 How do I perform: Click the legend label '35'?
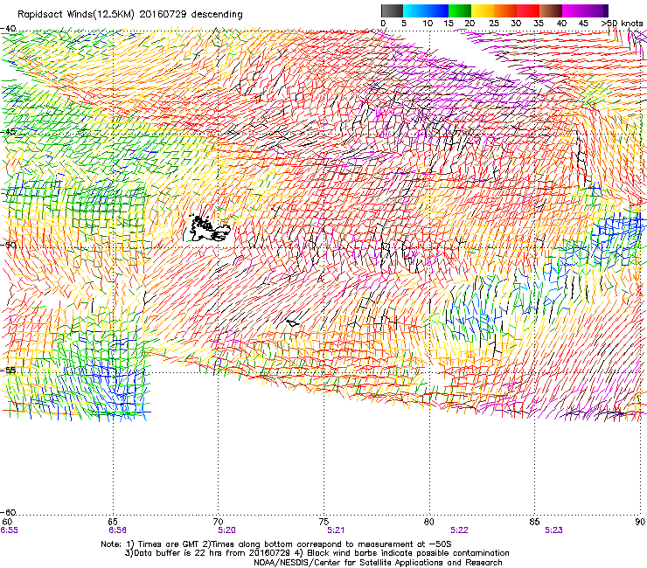pyautogui.click(x=539, y=24)
